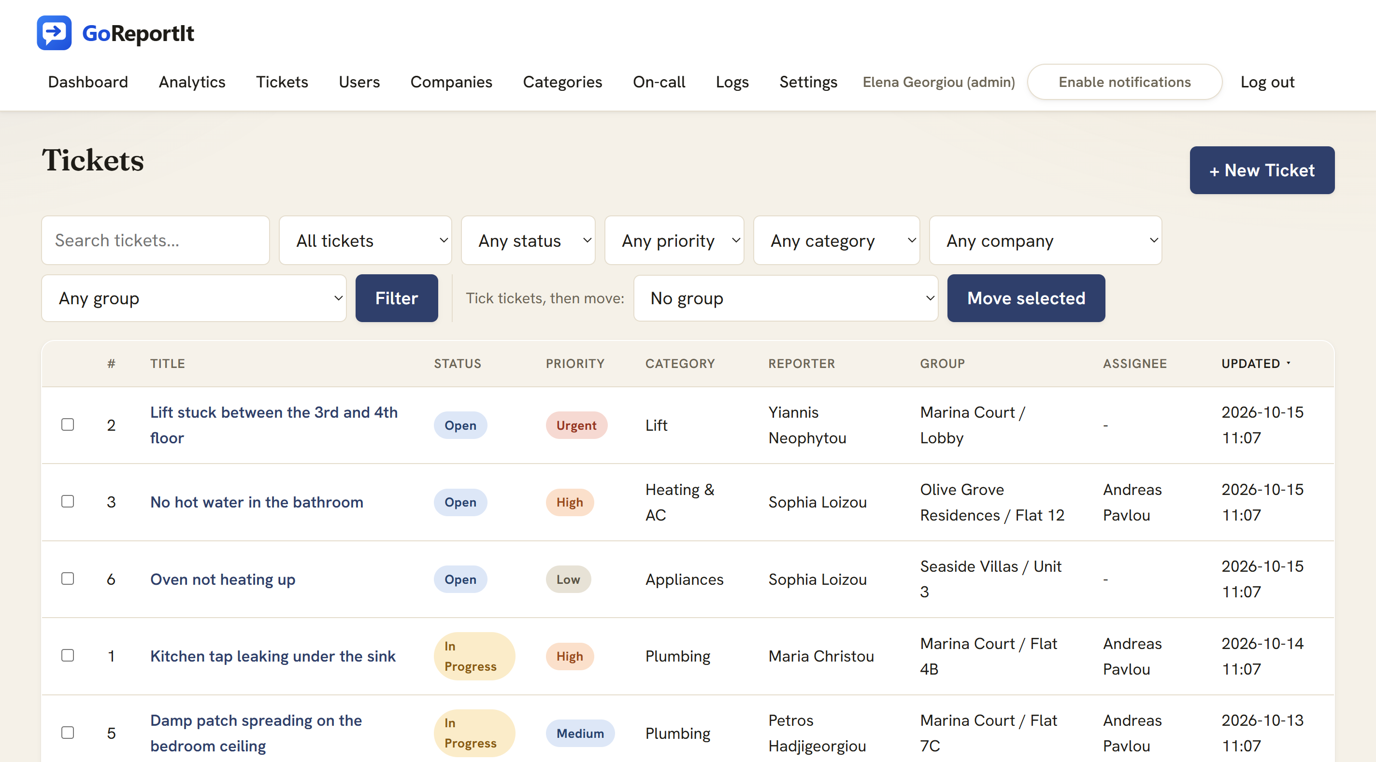Click group Olive Grove Residences / Flat 12
The width and height of the screenshot is (1376, 762).
point(992,502)
